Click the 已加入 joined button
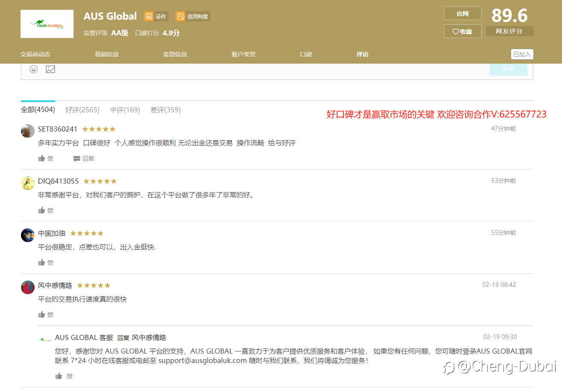The height and width of the screenshot is (389, 562). click(522, 54)
